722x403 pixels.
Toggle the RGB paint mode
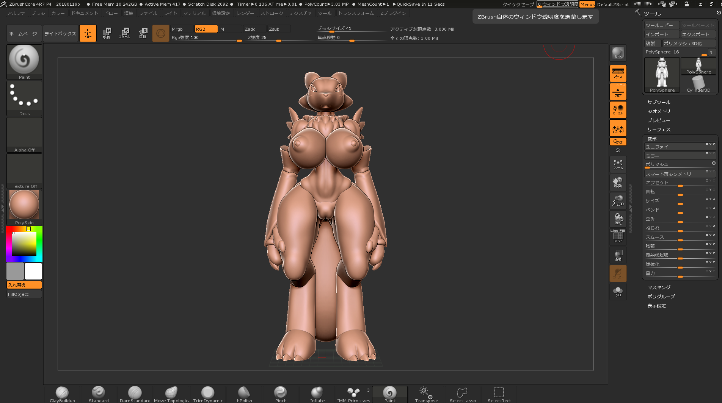pyautogui.click(x=206, y=29)
